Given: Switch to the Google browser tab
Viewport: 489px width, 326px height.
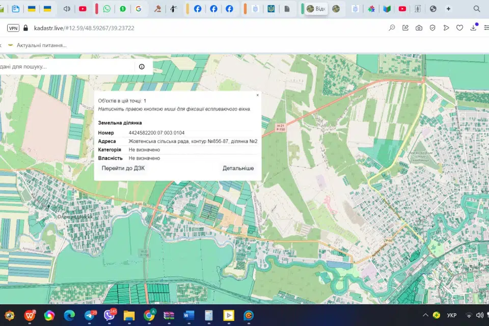Looking at the screenshot, I should [x=138, y=9].
